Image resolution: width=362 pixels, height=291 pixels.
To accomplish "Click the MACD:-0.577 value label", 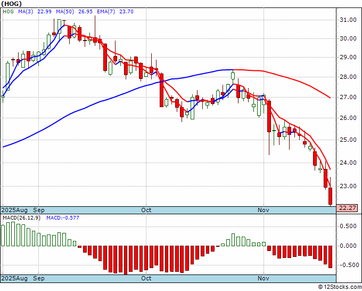I will (x=63, y=218).
